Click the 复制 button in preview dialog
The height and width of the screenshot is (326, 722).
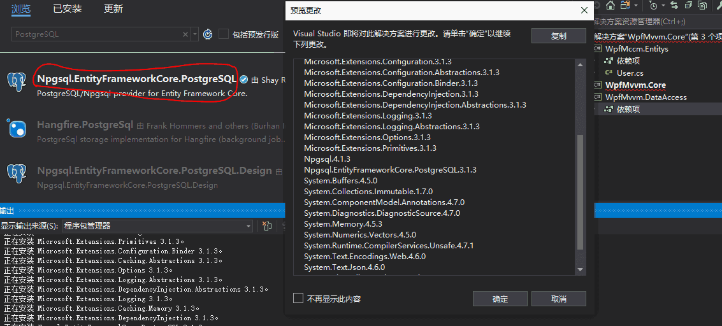[x=558, y=36]
